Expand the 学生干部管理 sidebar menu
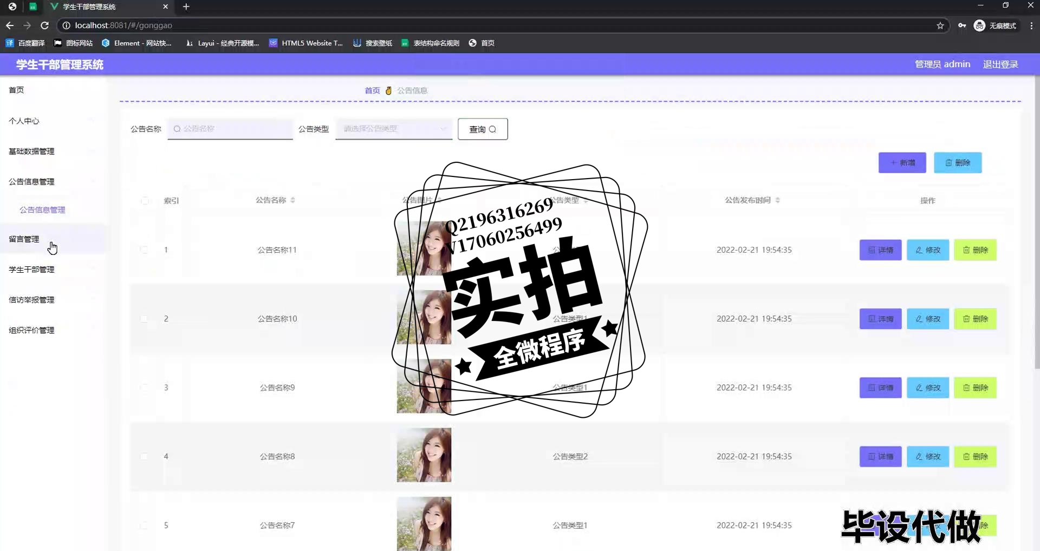 pos(53,269)
